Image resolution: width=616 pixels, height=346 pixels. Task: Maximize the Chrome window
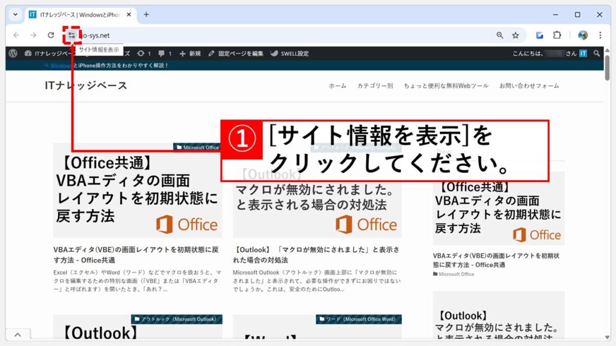577,14
